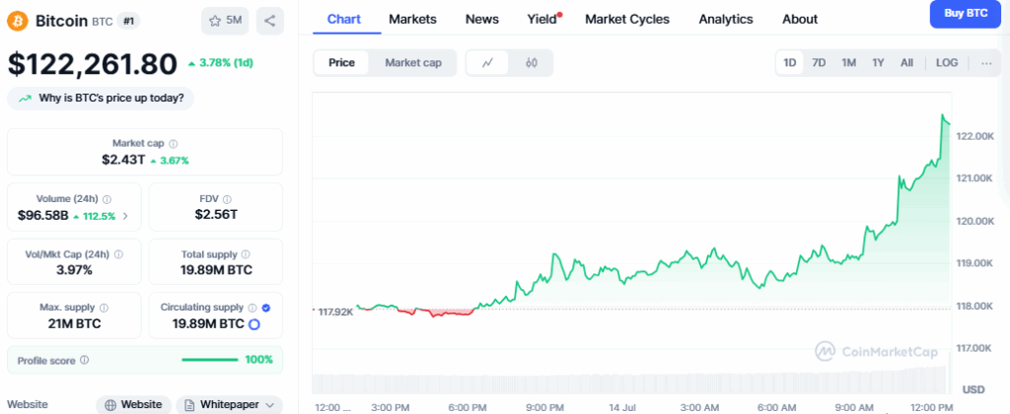Set chart range to 1D

point(790,62)
